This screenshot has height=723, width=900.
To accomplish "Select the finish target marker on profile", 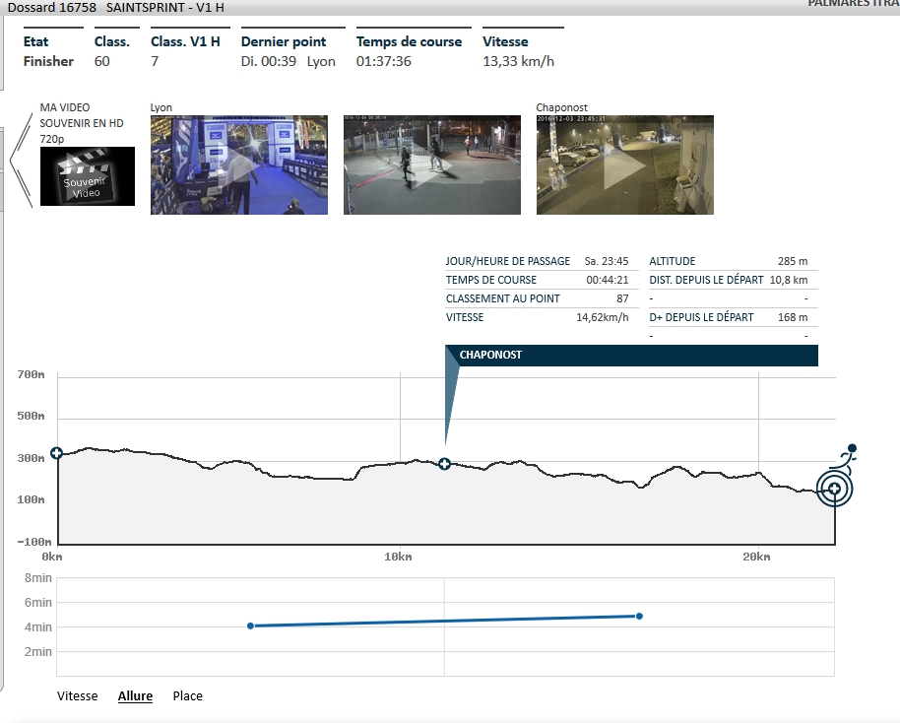I will (835, 489).
